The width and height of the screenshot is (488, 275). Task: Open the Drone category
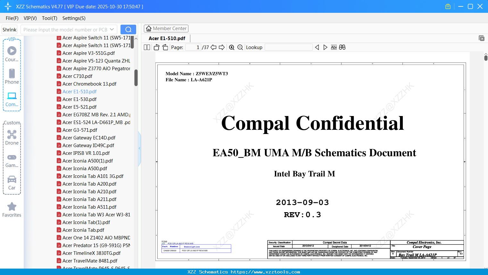click(12, 137)
